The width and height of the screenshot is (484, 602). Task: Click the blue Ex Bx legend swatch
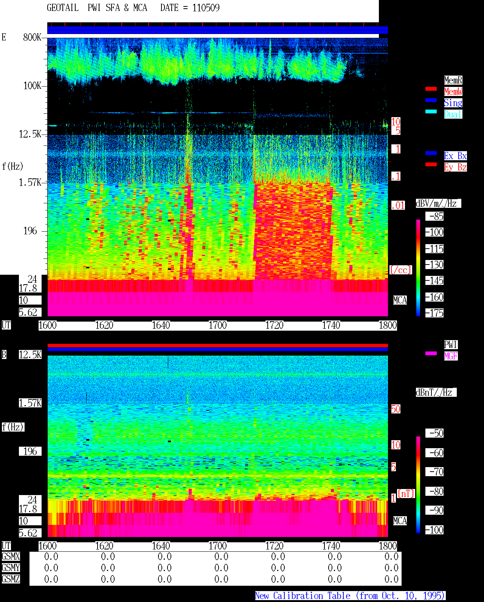pyautogui.click(x=431, y=153)
